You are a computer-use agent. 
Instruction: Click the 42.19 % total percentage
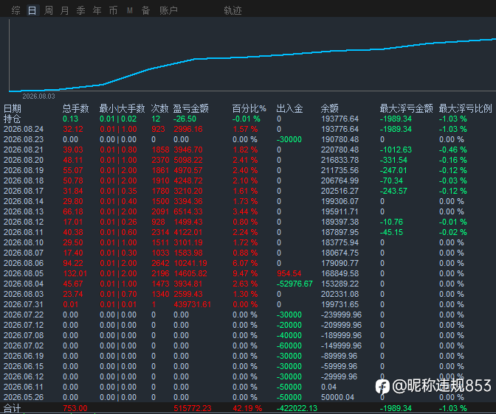click(247, 408)
